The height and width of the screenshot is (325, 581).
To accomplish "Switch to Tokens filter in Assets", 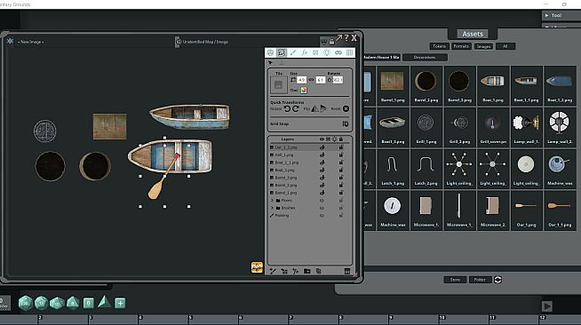I will [439, 46].
